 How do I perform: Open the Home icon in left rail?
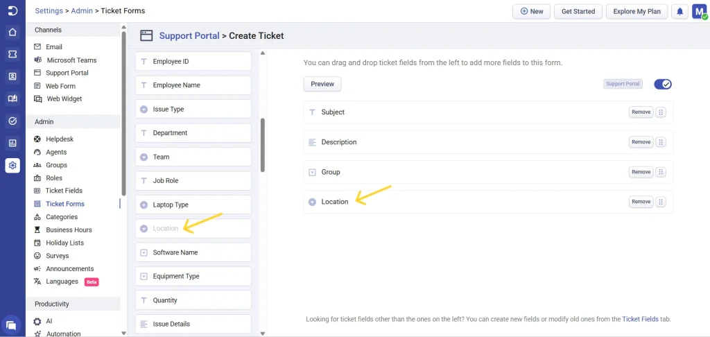coord(12,32)
